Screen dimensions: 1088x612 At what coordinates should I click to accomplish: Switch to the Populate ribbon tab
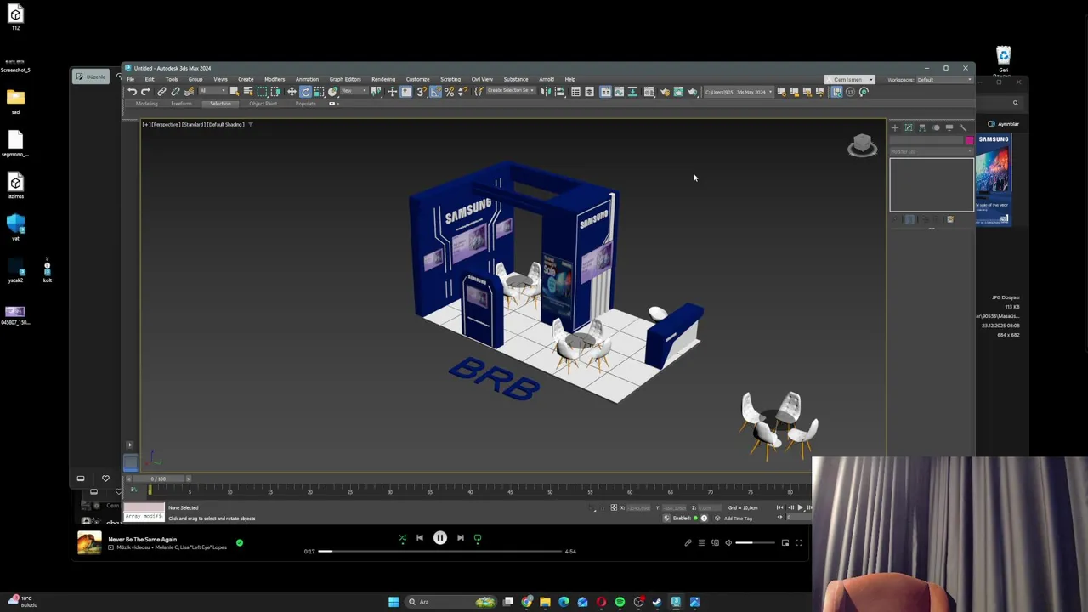point(305,104)
